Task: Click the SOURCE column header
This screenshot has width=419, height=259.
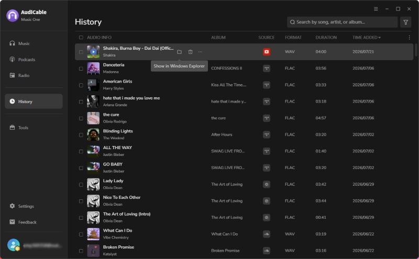Action: (x=267, y=37)
